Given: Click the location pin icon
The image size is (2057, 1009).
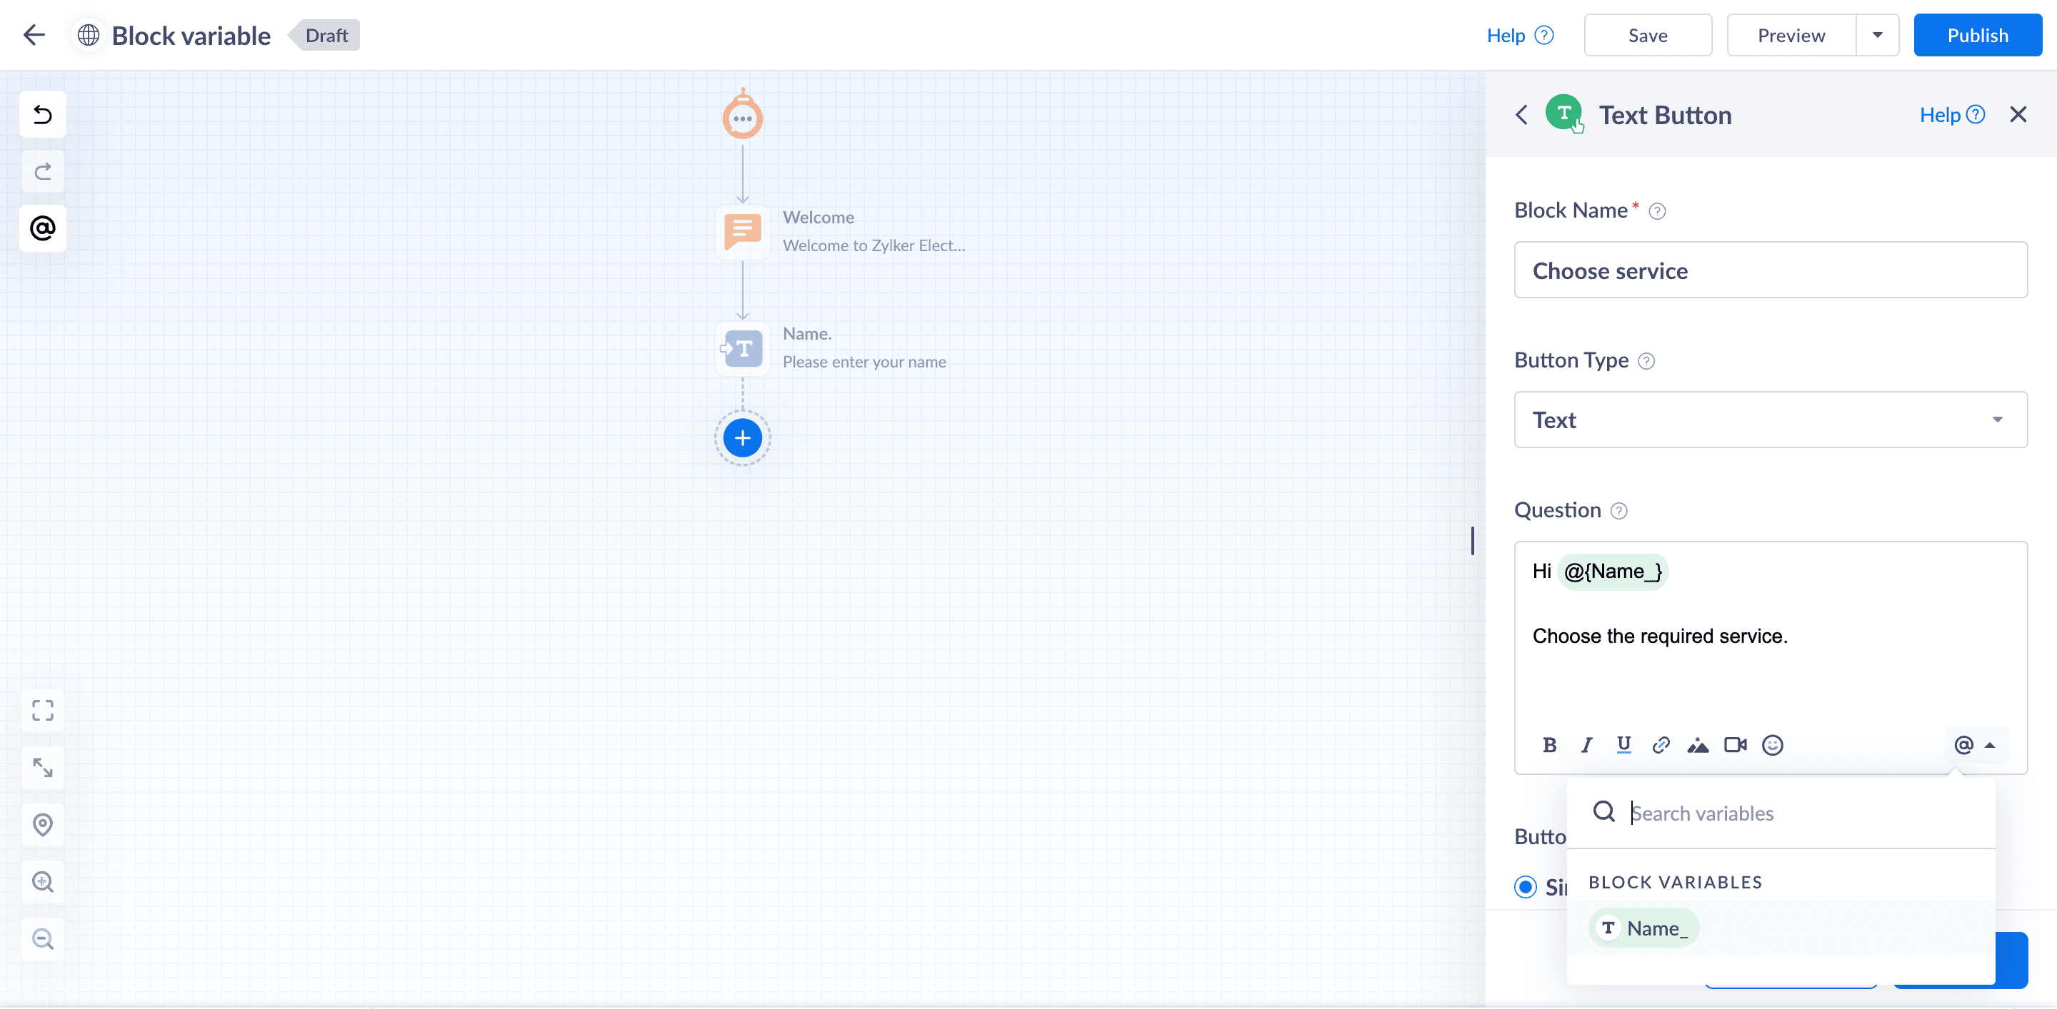Looking at the screenshot, I should pos(42,824).
